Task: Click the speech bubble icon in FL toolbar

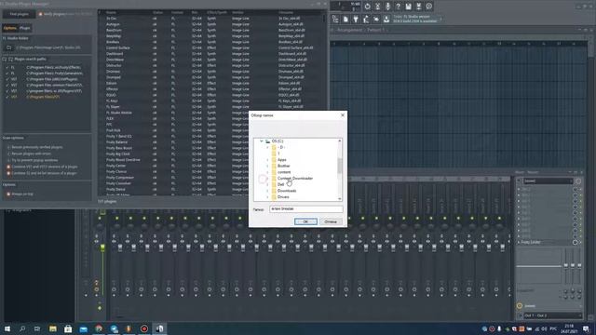Action: [x=428, y=7]
